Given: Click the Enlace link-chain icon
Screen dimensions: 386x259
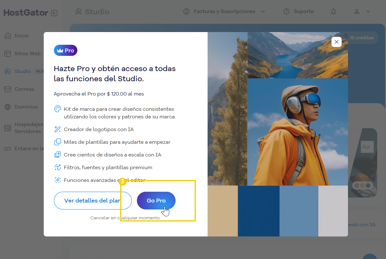Looking at the screenshot, I should pyautogui.click(x=8, y=149).
